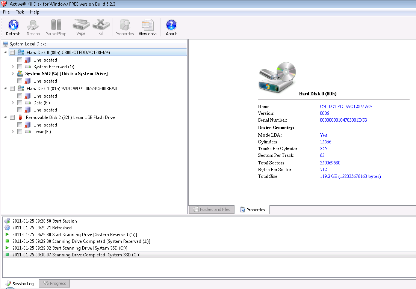This screenshot has height=289, width=416.
Task: Click the Name value C300-CTFDDAC128MAG
Action: [346, 107]
